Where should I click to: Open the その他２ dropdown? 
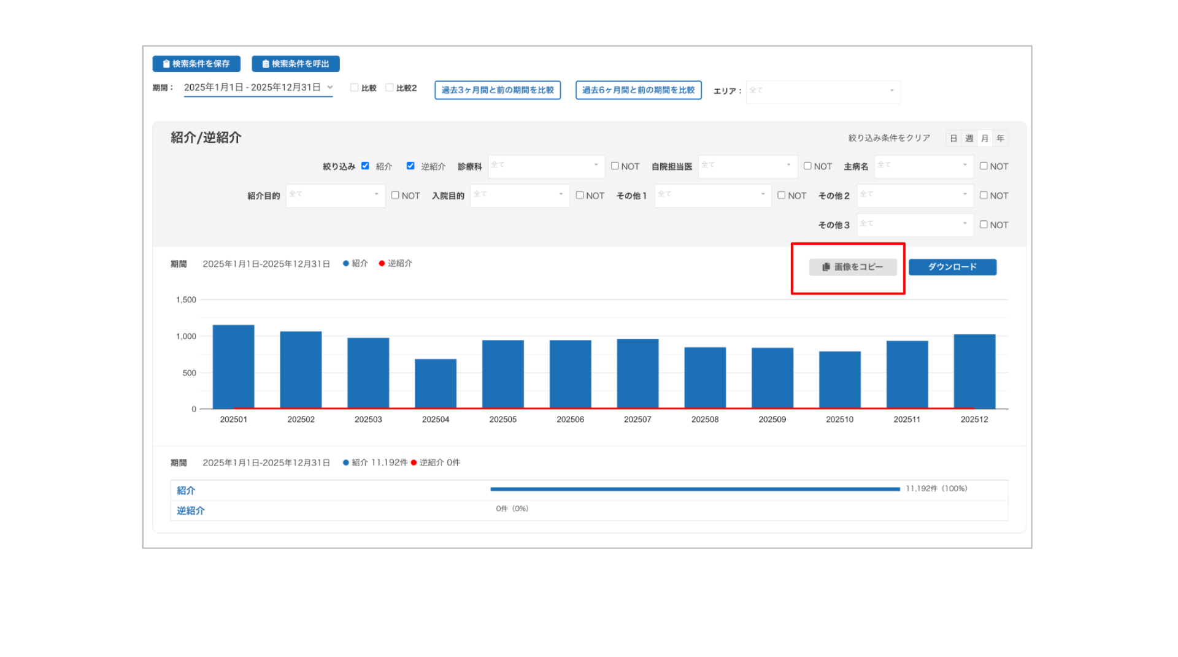(915, 196)
